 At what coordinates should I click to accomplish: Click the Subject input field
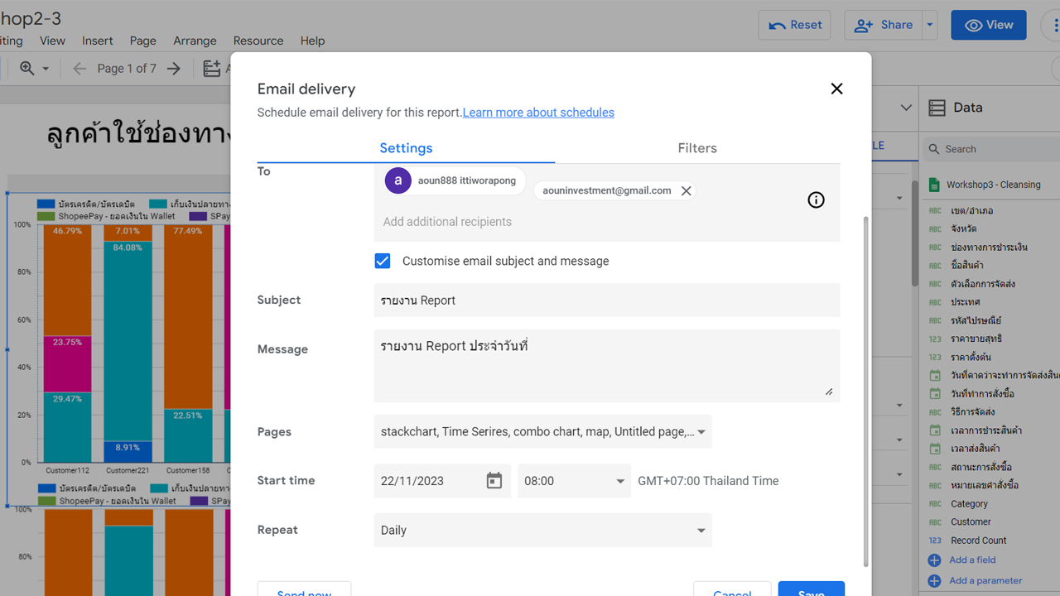click(607, 300)
